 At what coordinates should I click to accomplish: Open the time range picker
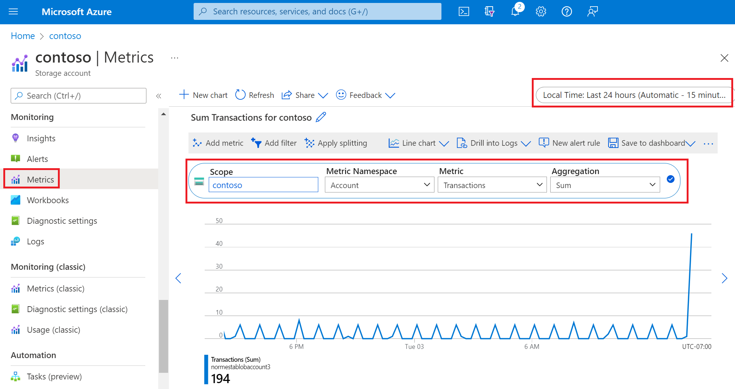634,95
